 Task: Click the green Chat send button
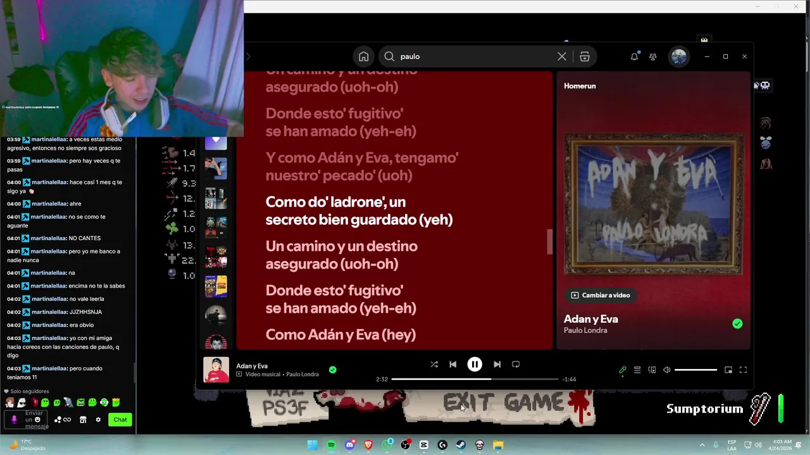(x=120, y=420)
